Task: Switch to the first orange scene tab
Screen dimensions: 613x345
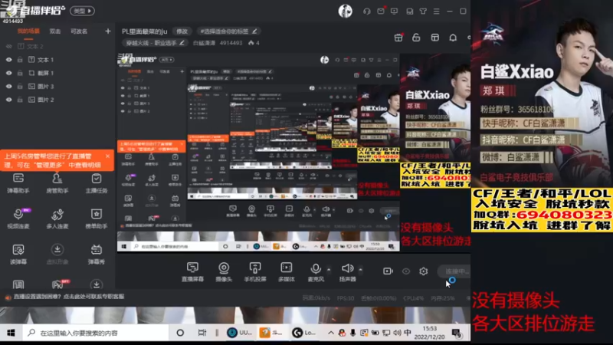Action: click(28, 31)
